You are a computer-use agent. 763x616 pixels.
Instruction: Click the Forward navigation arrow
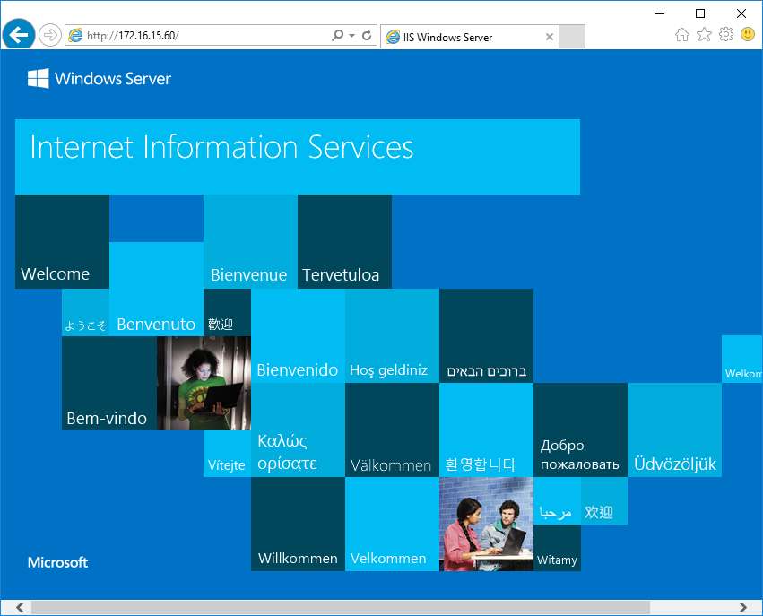pos(49,35)
